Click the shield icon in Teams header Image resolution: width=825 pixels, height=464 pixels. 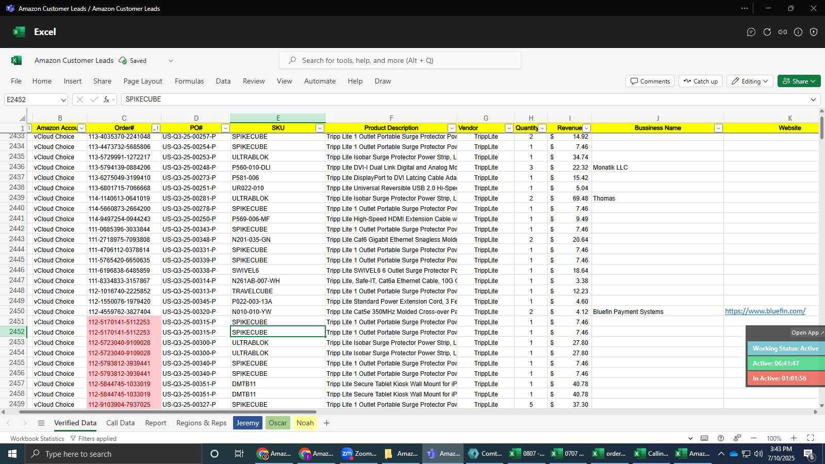tap(814, 32)
